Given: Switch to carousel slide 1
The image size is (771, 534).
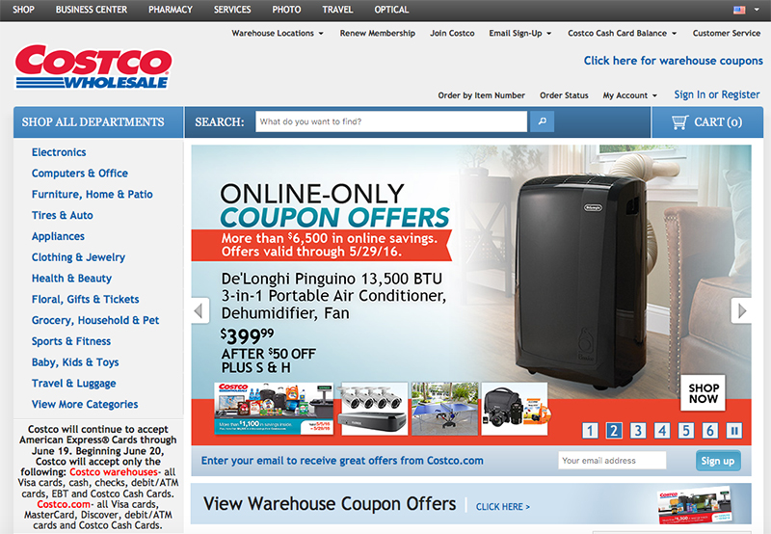Looking at the screenshot, I should click(x=590, y=431).
